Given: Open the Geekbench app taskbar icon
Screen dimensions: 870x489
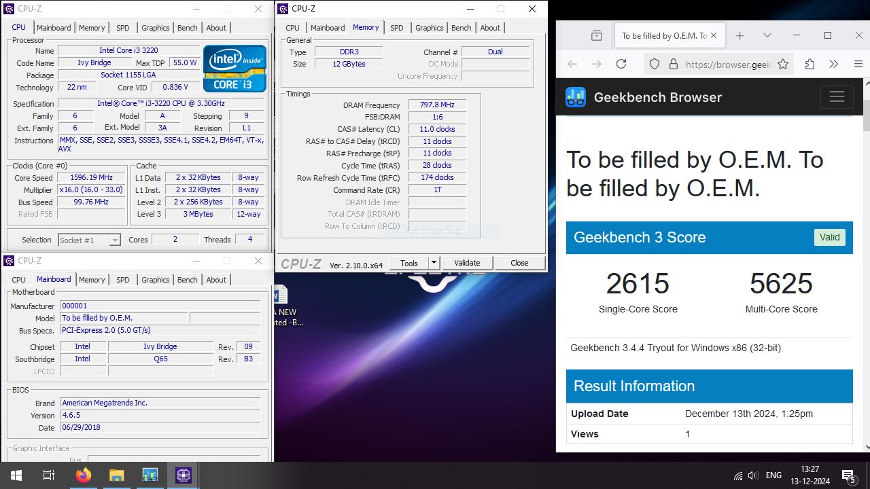Looking at the screenshot, I should point(150,475).
